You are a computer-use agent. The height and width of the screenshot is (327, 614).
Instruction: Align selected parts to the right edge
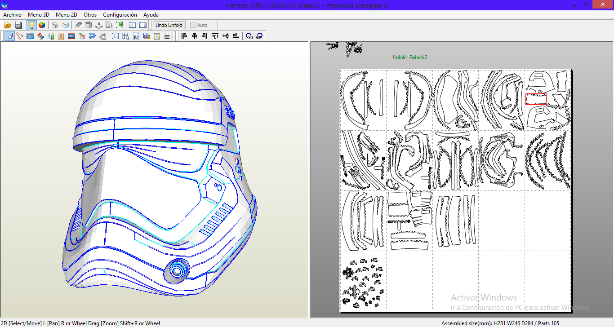pos(205,36)
